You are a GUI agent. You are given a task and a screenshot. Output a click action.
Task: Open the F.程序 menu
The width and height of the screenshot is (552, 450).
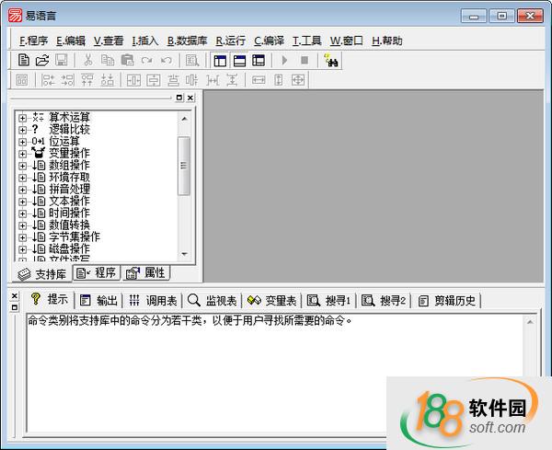click(x=33, y=40)
